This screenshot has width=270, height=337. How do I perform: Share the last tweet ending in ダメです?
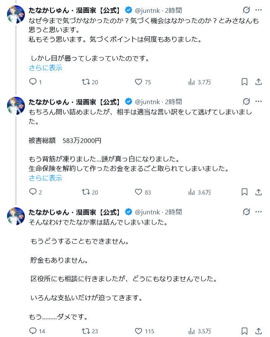[x=258, y=331]
